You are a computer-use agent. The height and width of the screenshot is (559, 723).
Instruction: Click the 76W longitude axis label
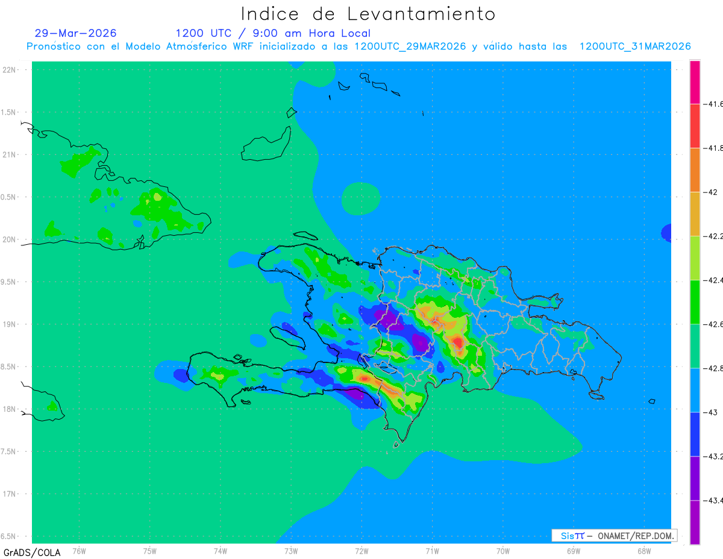[79, 551]
